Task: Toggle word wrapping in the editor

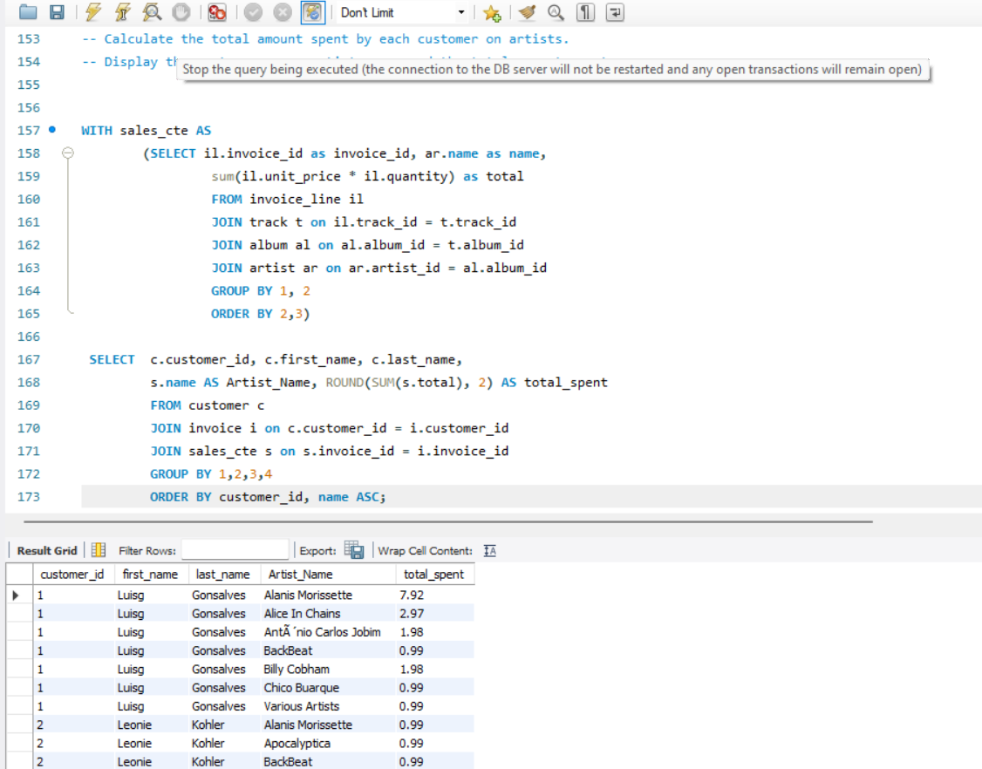Action: tap(615, 12)
